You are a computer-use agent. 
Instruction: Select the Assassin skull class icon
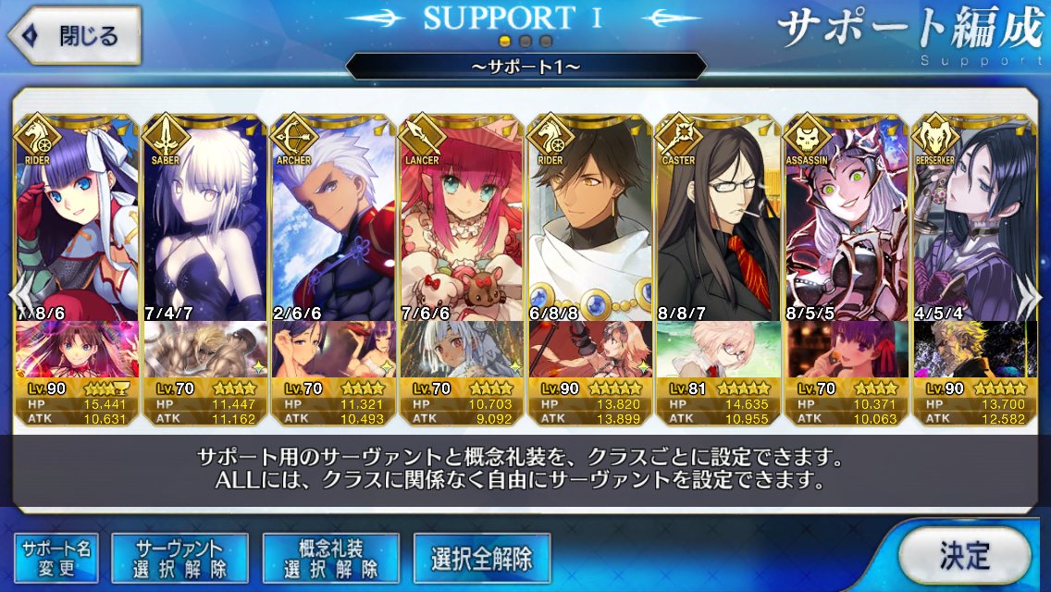tap(807, 138)
